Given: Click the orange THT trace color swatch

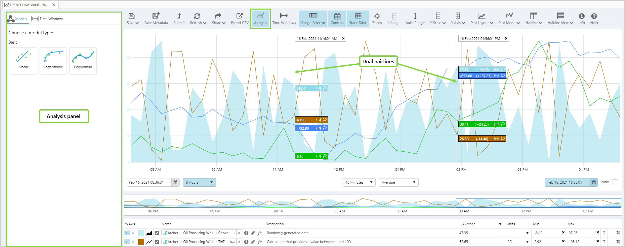Looking at the screenshot, I should click(141, 242).
